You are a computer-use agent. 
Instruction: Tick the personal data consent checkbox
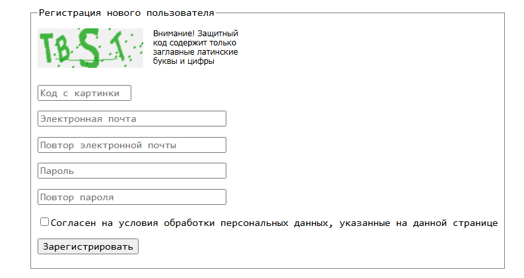(x=45, y=222)
